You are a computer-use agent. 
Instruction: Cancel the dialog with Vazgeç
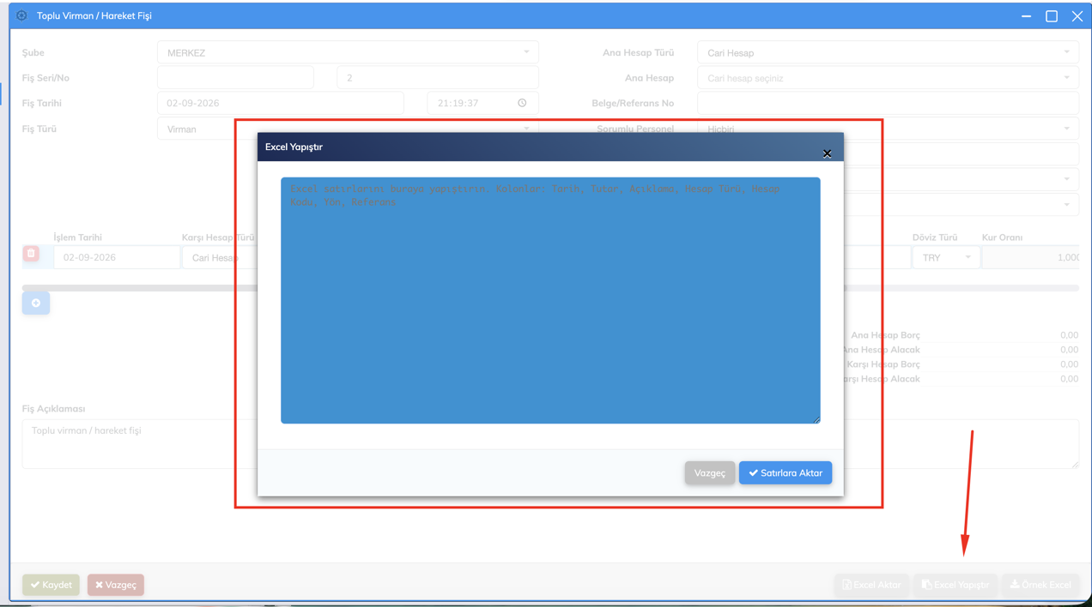[x=710, y=472]
